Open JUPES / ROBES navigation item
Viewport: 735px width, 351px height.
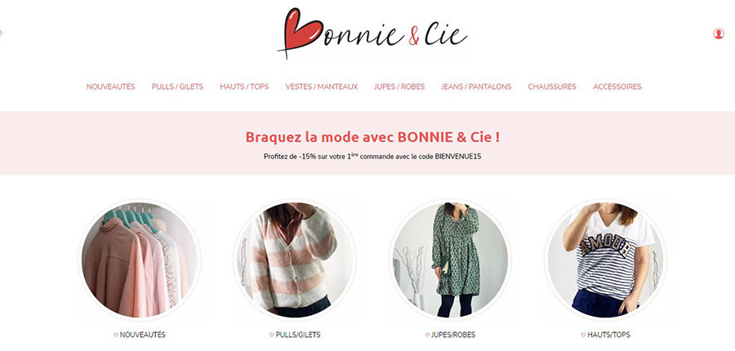[x=399, y=87]
